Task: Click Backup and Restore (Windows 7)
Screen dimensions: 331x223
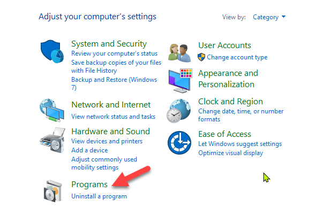Action: [x=114, y=83]
